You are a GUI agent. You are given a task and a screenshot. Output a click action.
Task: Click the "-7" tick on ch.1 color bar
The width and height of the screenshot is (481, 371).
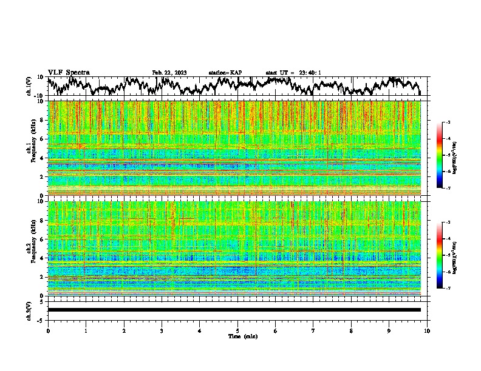[448, 188]
